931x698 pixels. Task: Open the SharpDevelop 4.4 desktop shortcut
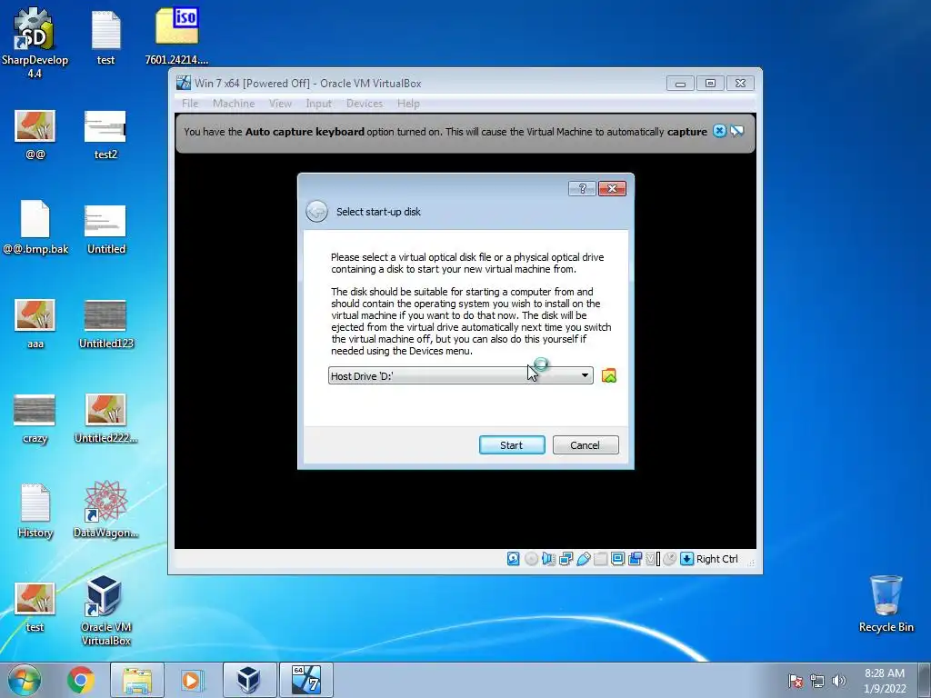pyautogui.click(x=35, y=43)
